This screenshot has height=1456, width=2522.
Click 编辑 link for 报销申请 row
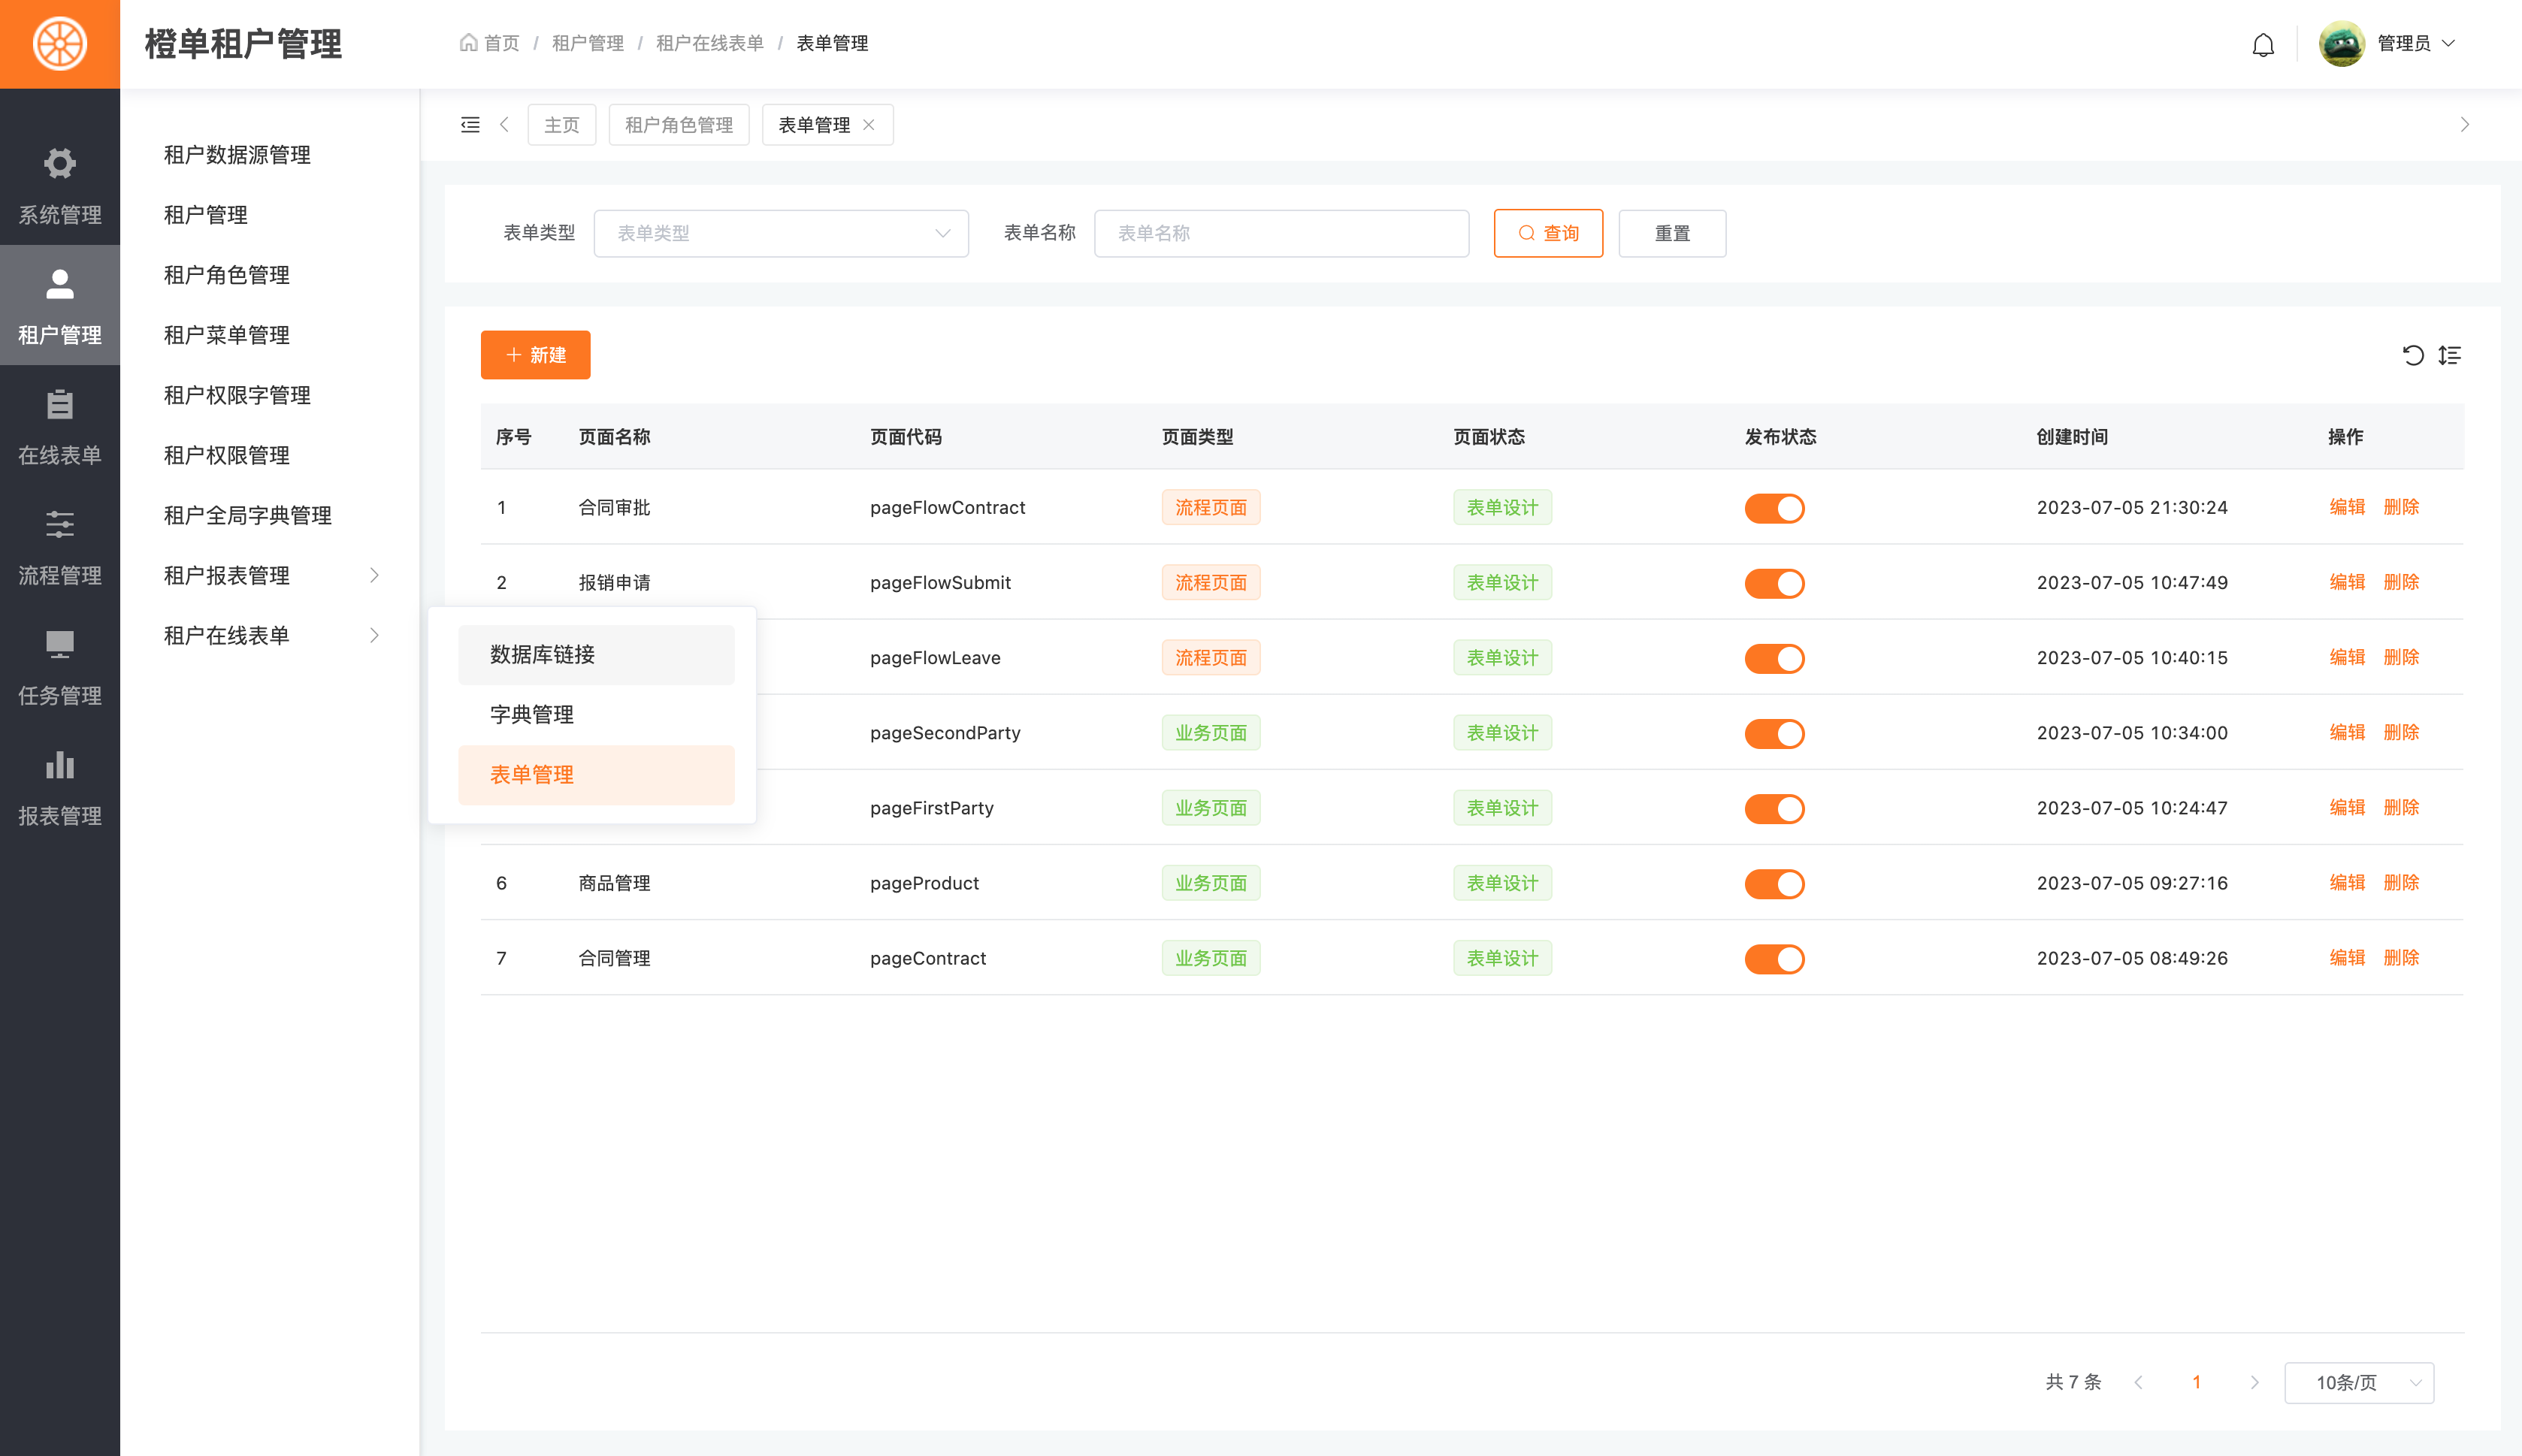coord(2346,582)
